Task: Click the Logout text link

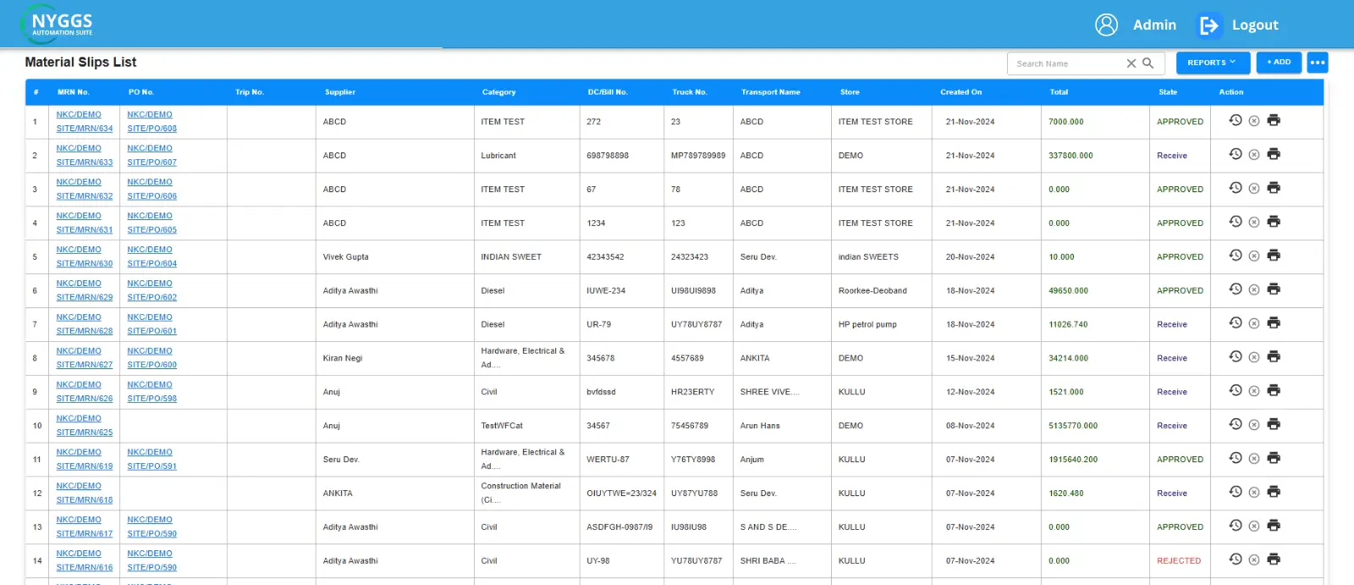Action: click(1255, 25)
